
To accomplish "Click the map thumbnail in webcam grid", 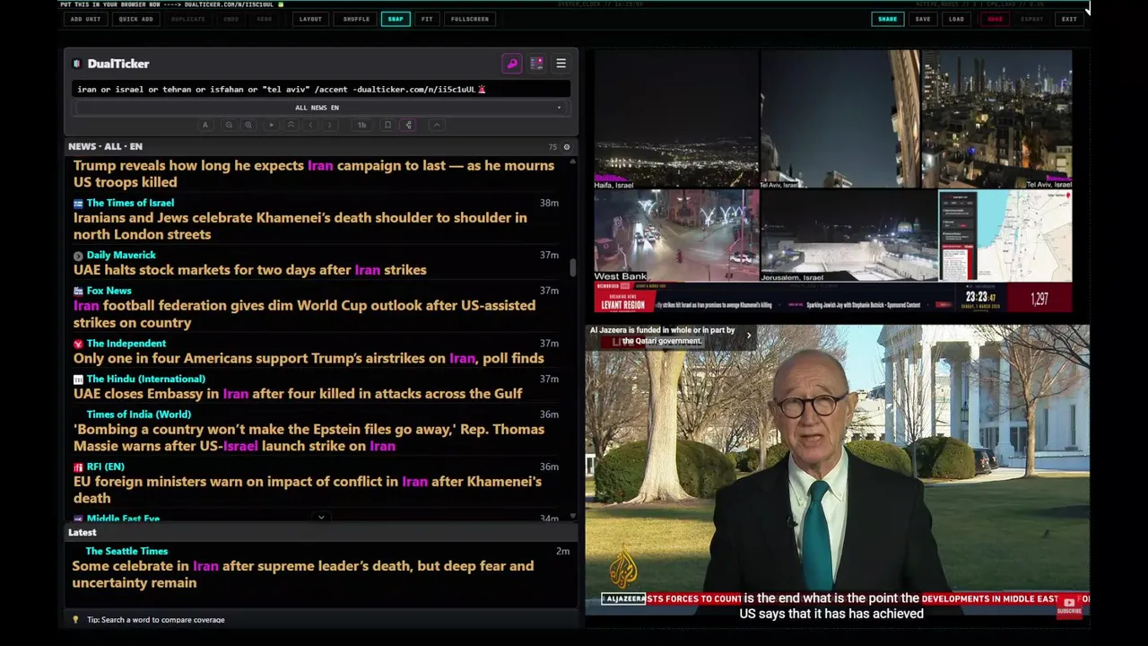I will pyautogui.click(x=1005, y=236).
